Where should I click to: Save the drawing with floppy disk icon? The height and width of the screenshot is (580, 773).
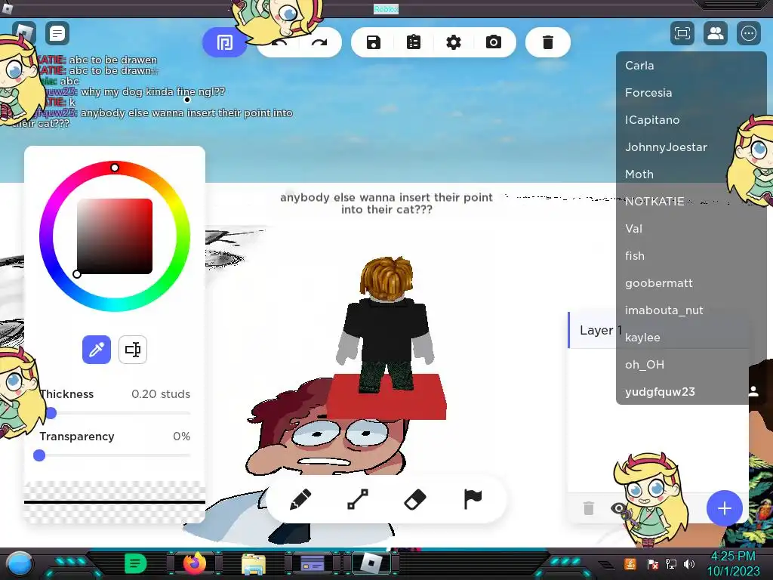click(x=374, y=42)
